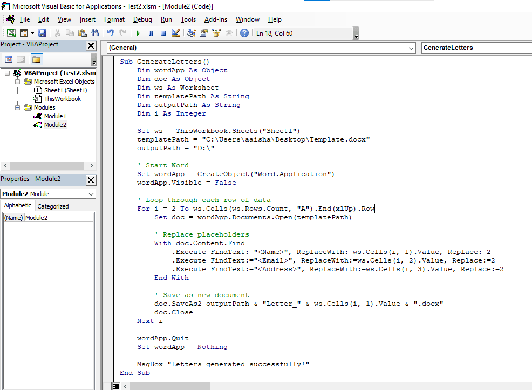Open the Properties Window toolbar icon
The height and width of the screenshot is (390, 532).
click(x=203, y=32)
